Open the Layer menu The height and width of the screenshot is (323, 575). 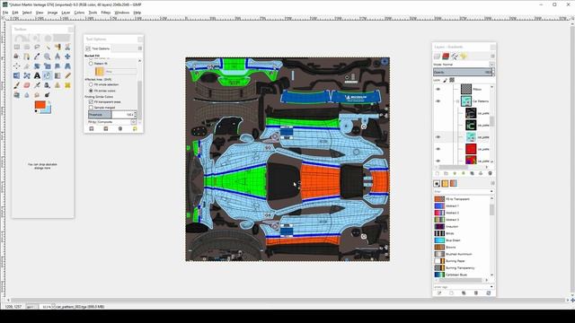tap(66, 13)
